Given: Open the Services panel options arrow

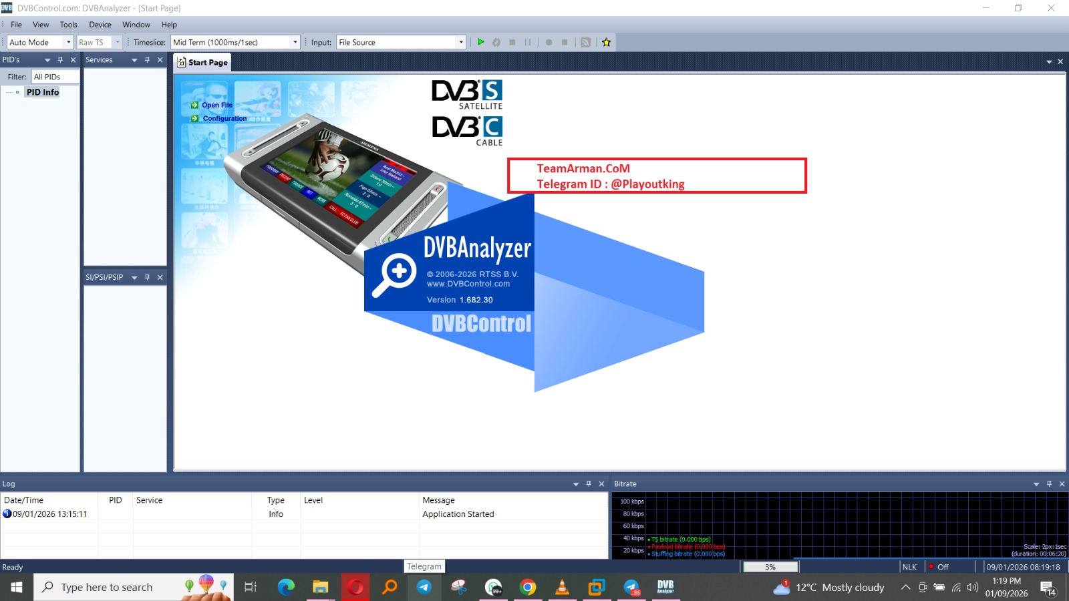Looking at the screenshot, I should click(x=134, y=60).
